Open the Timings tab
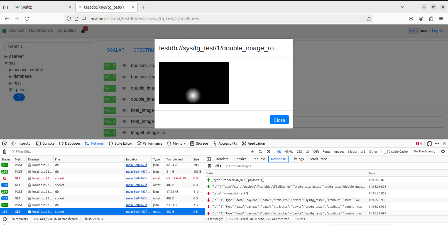The image size is (448, 225). tap(298, 159)
